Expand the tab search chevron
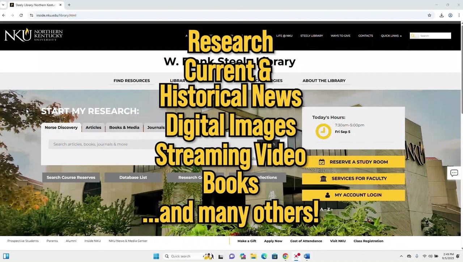 pos(4,5)
